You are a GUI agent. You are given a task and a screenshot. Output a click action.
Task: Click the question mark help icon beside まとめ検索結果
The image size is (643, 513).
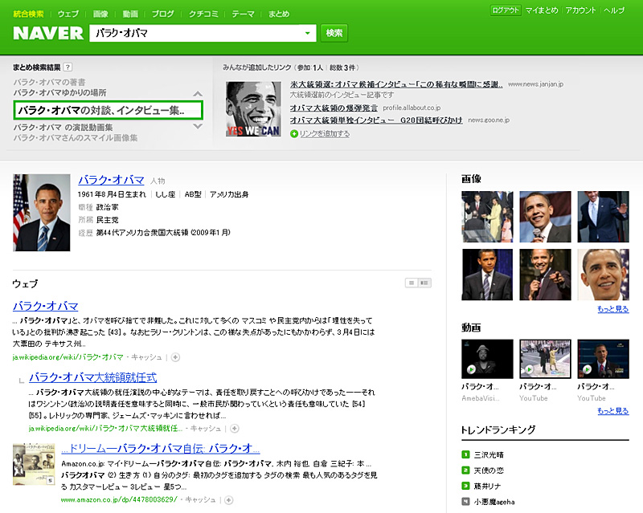(x=68, y=67)
